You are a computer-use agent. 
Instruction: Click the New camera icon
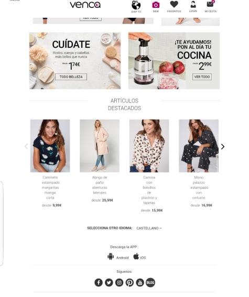point(156,5)
